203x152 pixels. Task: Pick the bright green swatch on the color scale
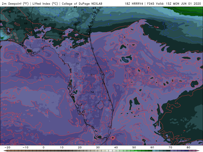pos(136,151)
